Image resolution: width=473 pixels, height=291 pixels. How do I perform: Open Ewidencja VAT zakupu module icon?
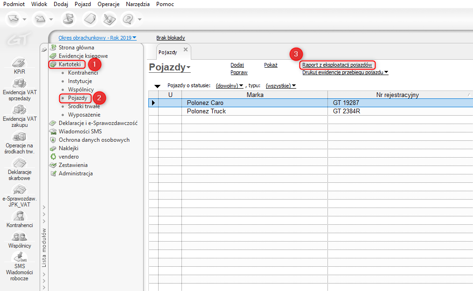point(19,110)
